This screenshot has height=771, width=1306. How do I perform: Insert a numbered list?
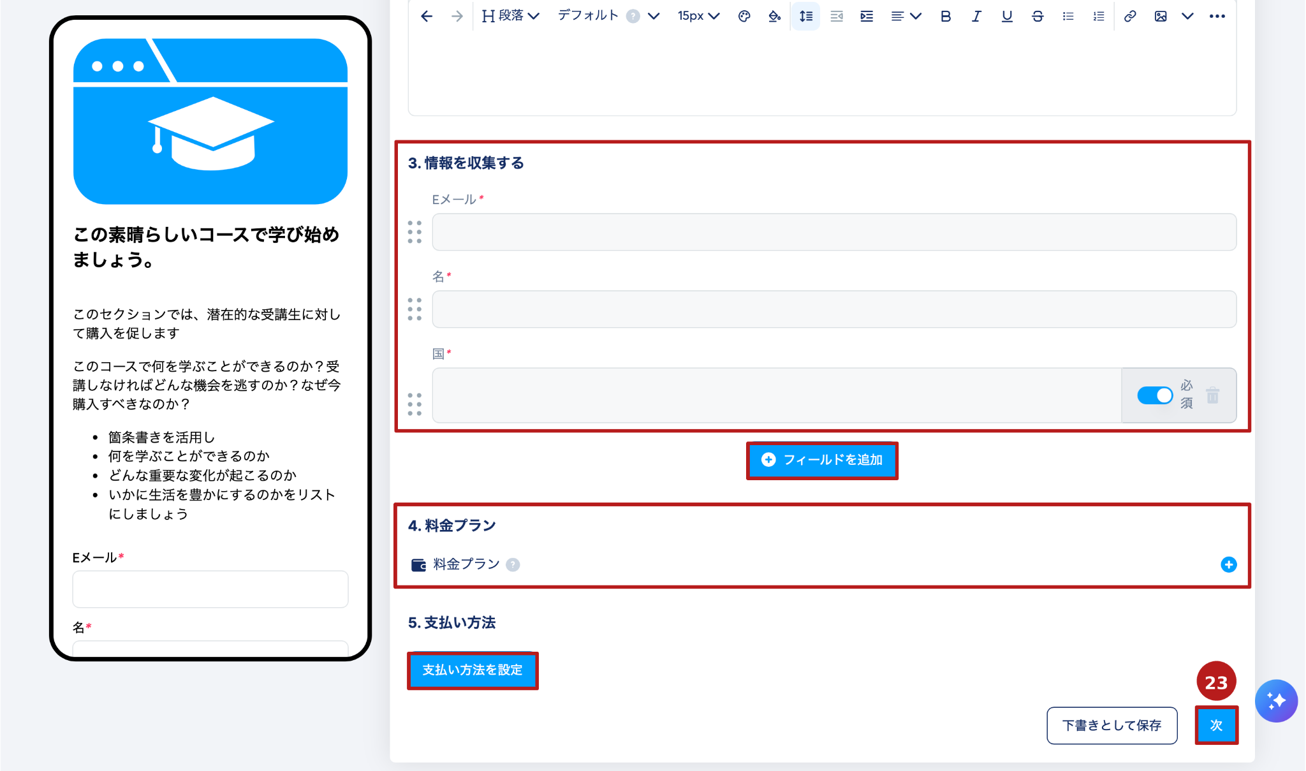pos(1099,17)
